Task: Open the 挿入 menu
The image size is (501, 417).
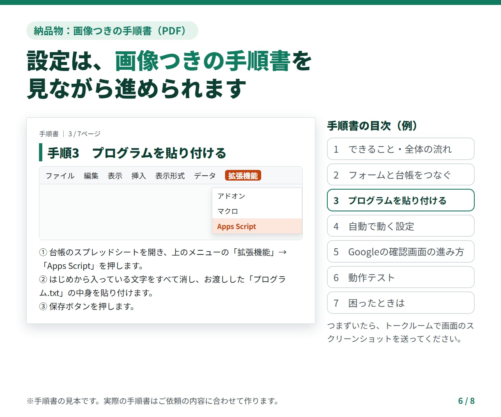Action: (139, 176)
